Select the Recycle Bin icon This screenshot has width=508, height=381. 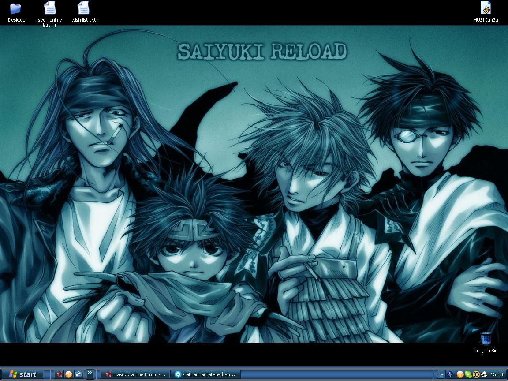[486, 343]
